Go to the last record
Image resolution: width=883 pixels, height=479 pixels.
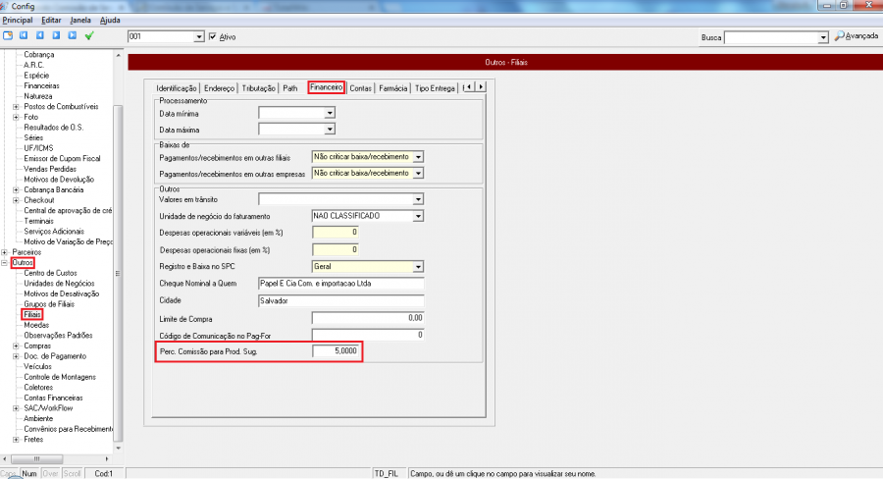[72, 36]
